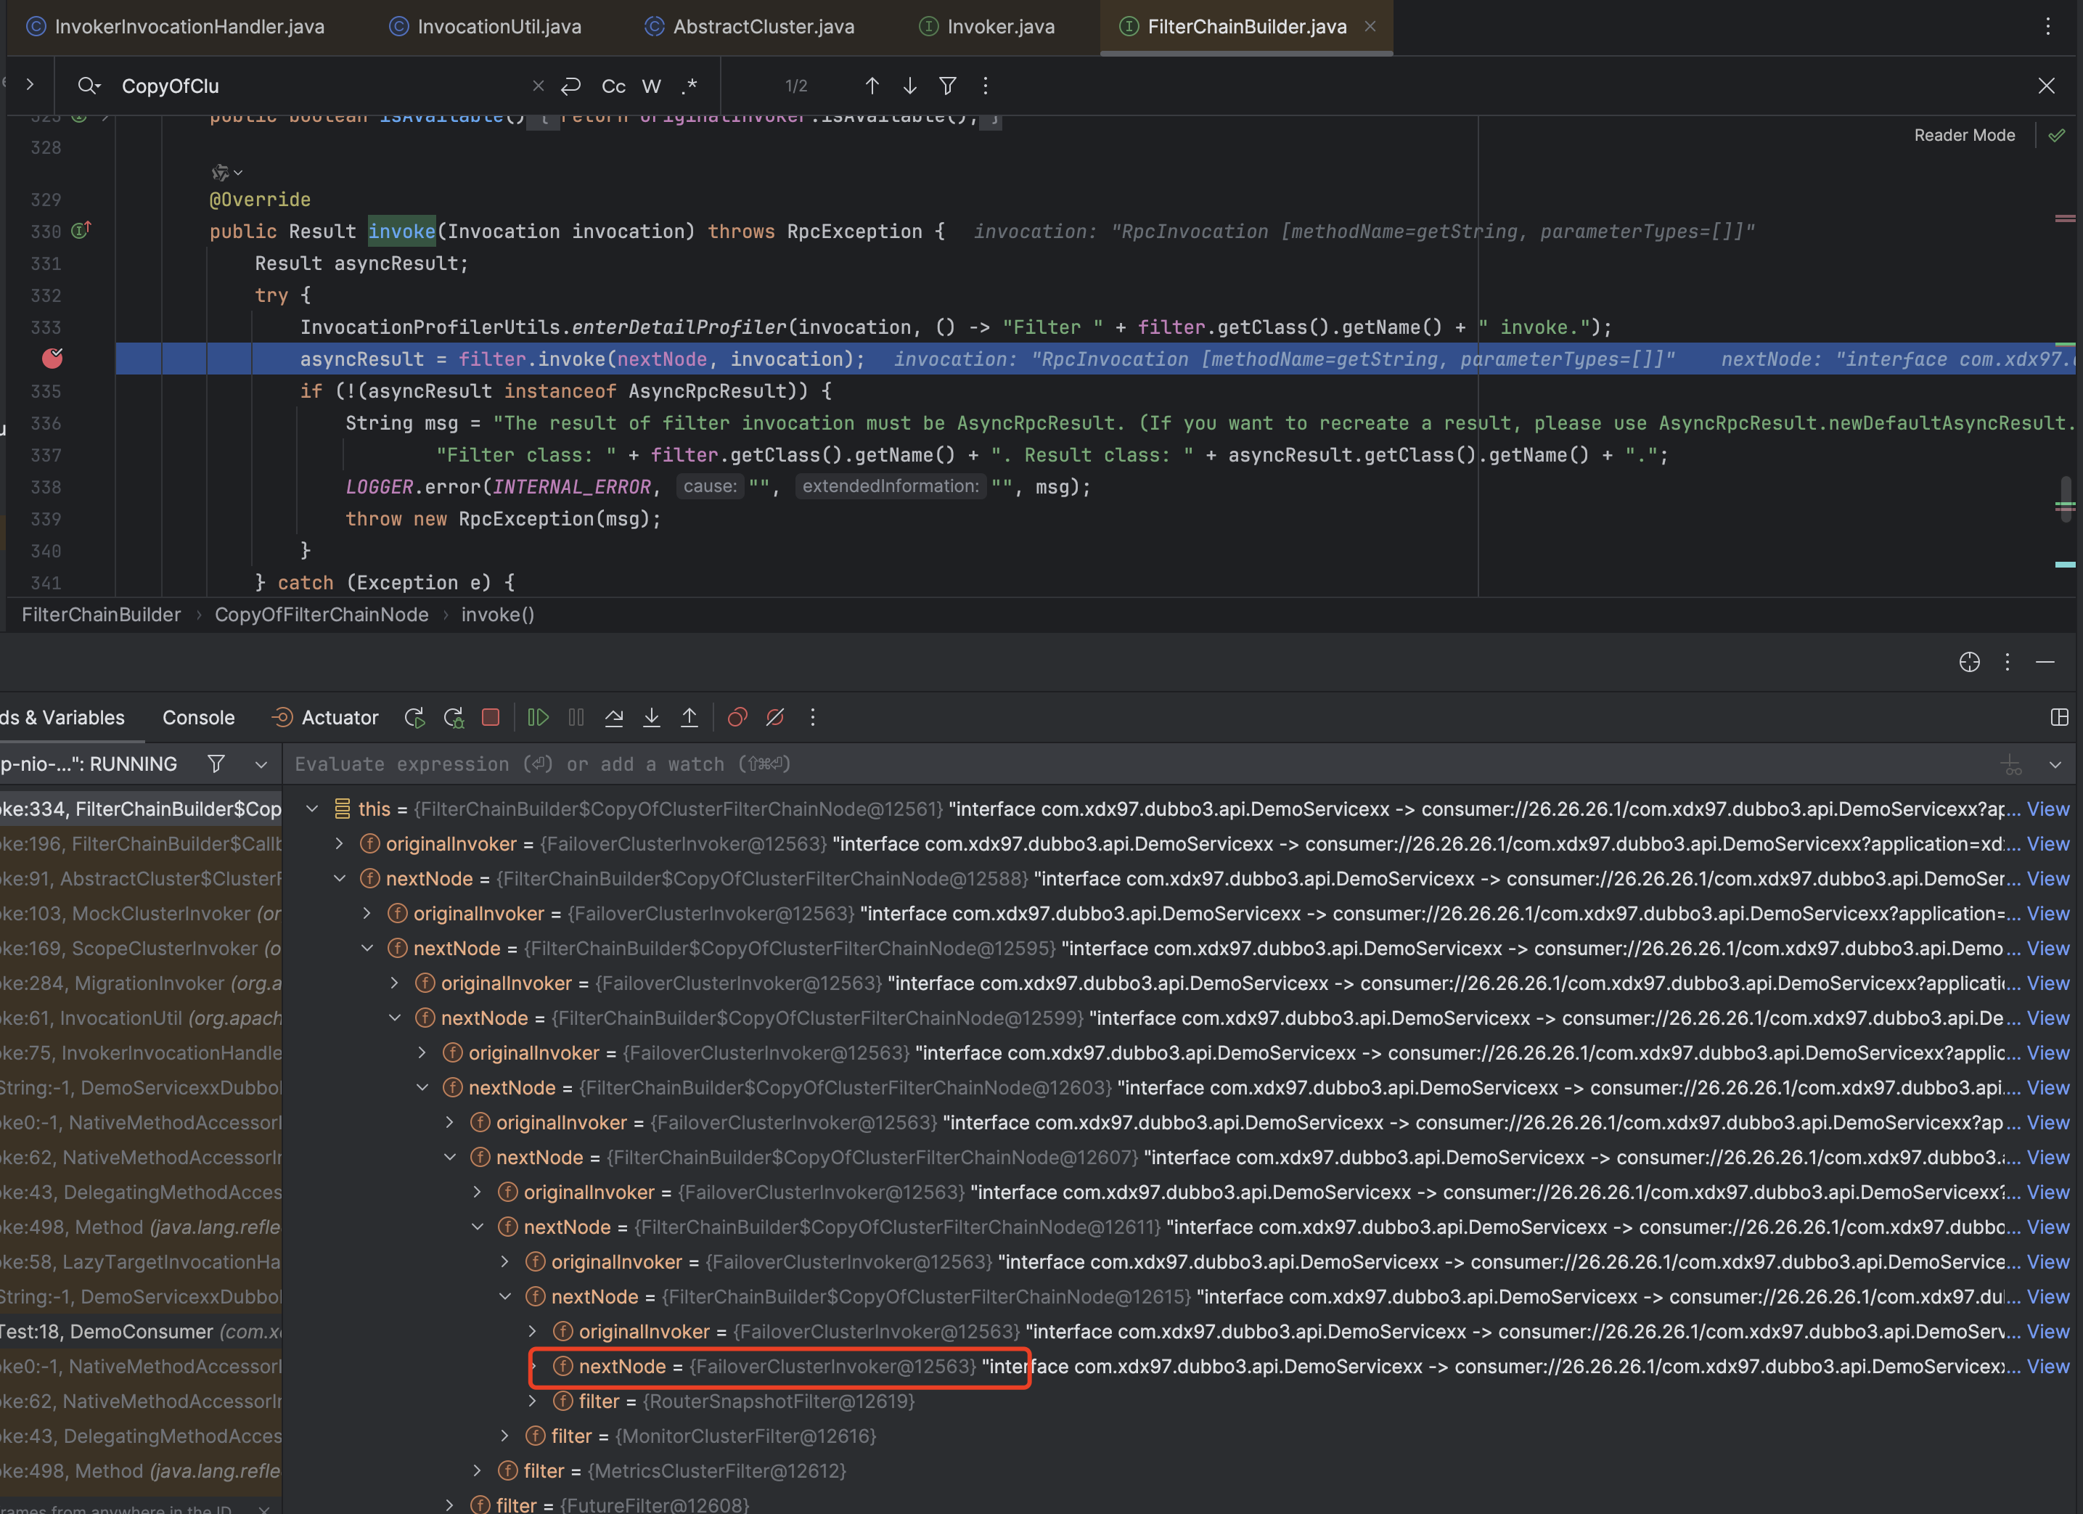The width and height of the screenshot is (2083, 1514).
Task: Click FilterChainBuilder breadcrumb
Action: [101, 615]
